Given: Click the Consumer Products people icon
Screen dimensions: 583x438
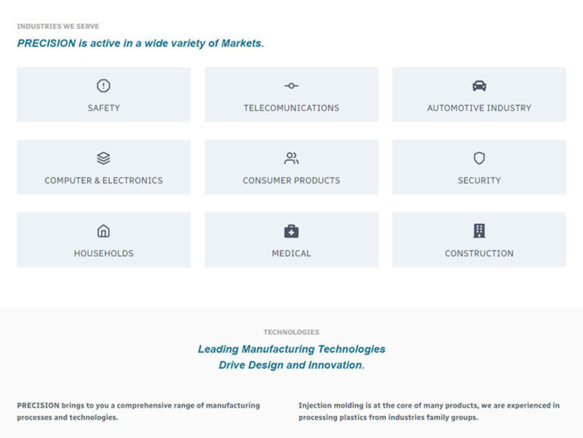Looking at the screenshot, I should pyautogui.click(x=291, y=159).
